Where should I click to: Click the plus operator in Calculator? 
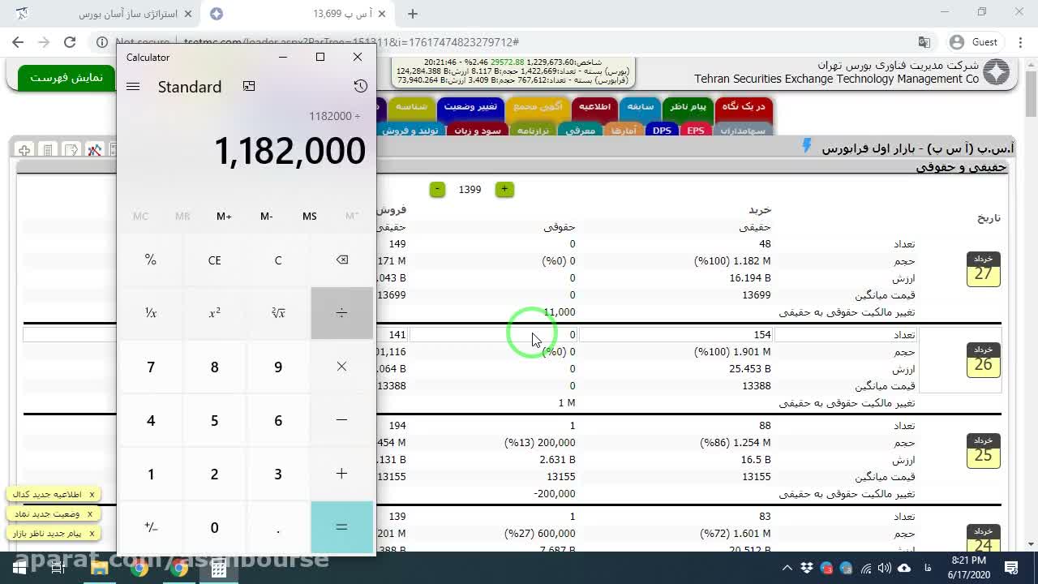(341, 474)
